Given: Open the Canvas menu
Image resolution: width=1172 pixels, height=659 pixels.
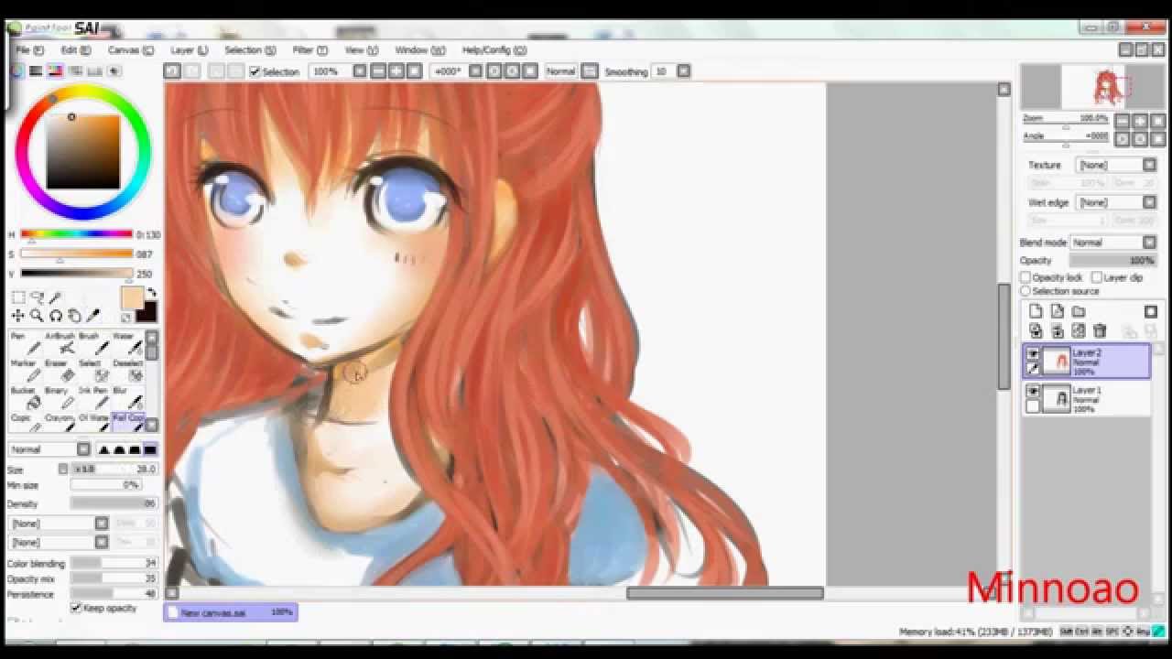Looking at the screenshot, I should [131, 50].
